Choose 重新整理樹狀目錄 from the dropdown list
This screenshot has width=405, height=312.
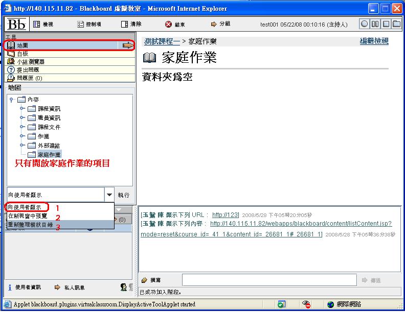31,225
